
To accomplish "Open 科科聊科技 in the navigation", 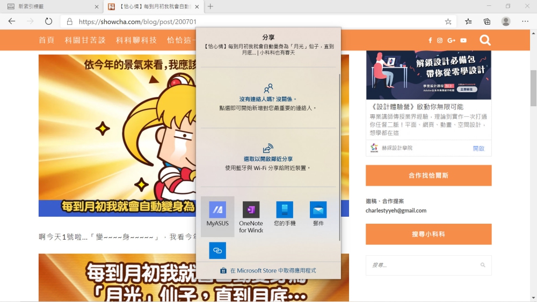I will click(136, 40).
